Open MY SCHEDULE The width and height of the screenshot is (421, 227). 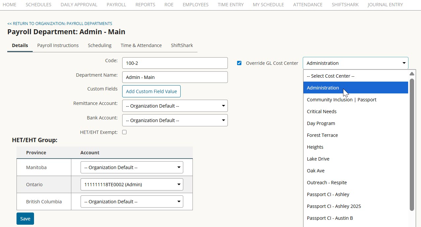(x=268, y=5)
